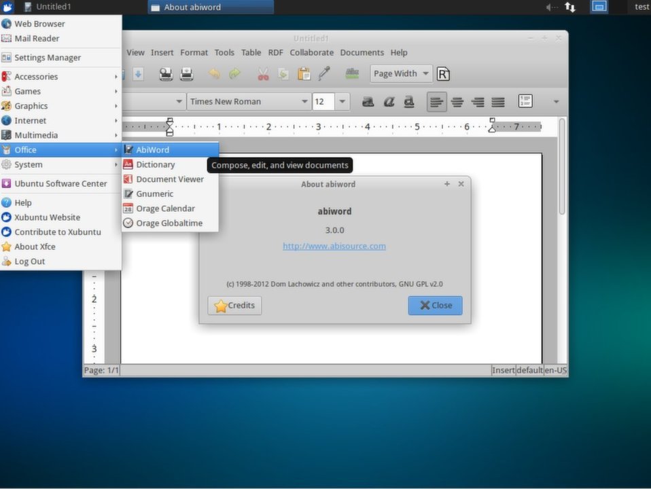Viewport: 651px width, 489px height.
Task: Launch AbiWord from the Office submenu
Action: [170, 150]
